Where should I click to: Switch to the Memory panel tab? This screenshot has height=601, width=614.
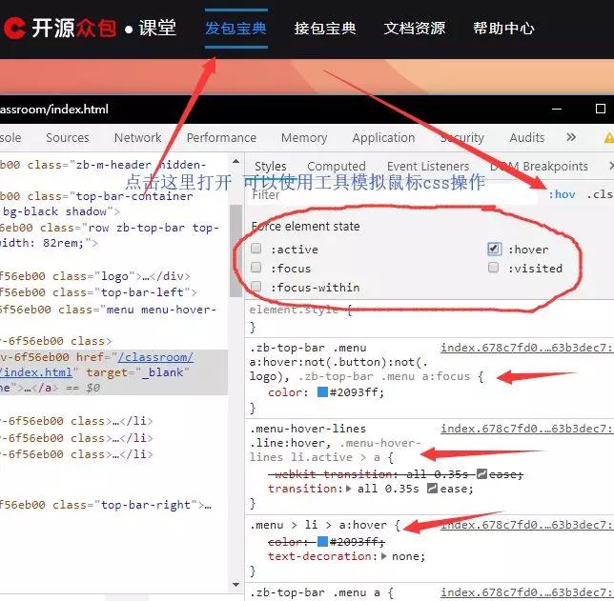click(304, 138)
